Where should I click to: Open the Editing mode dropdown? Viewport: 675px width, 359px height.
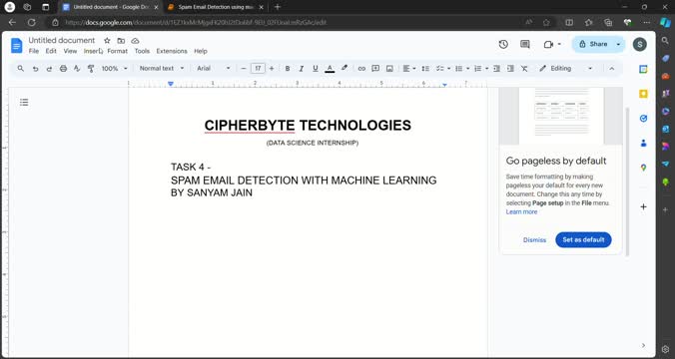coord(566,69)
